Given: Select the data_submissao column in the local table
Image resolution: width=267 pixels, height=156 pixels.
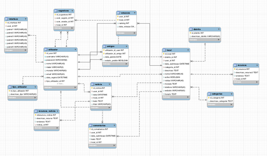Looking at the screenshot, I should coord(178,64).
